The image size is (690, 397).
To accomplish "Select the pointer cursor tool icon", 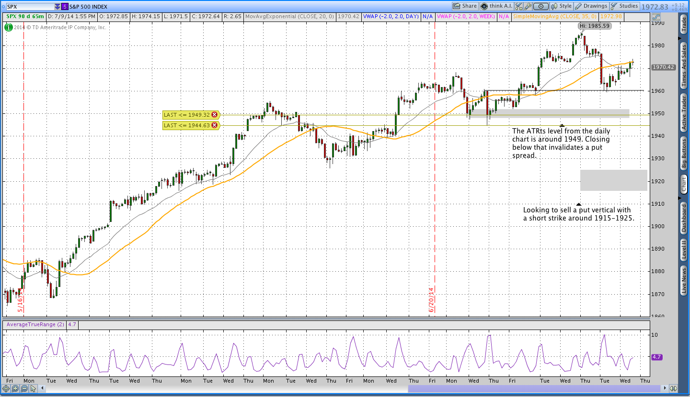I will tap(33, 388).
